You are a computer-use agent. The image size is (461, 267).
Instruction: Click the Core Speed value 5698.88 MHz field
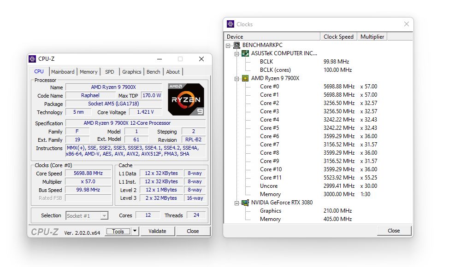(88, 173)
